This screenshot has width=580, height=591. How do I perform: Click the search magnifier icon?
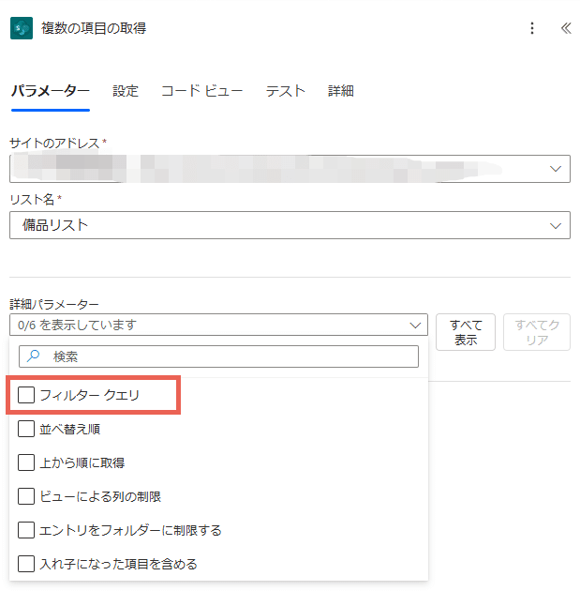point(35,356)
